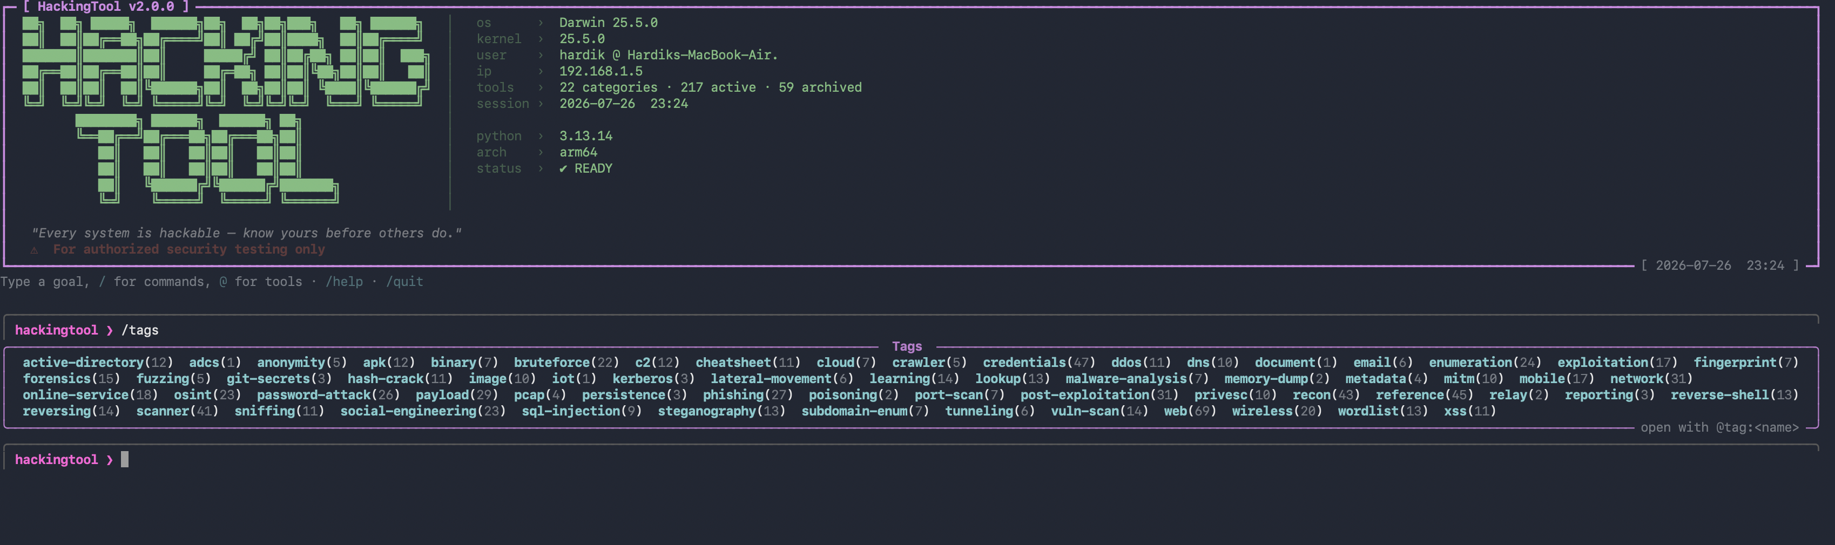Select the scanner(41) tag
The image size is (1835, 545).
coord(177,411)
